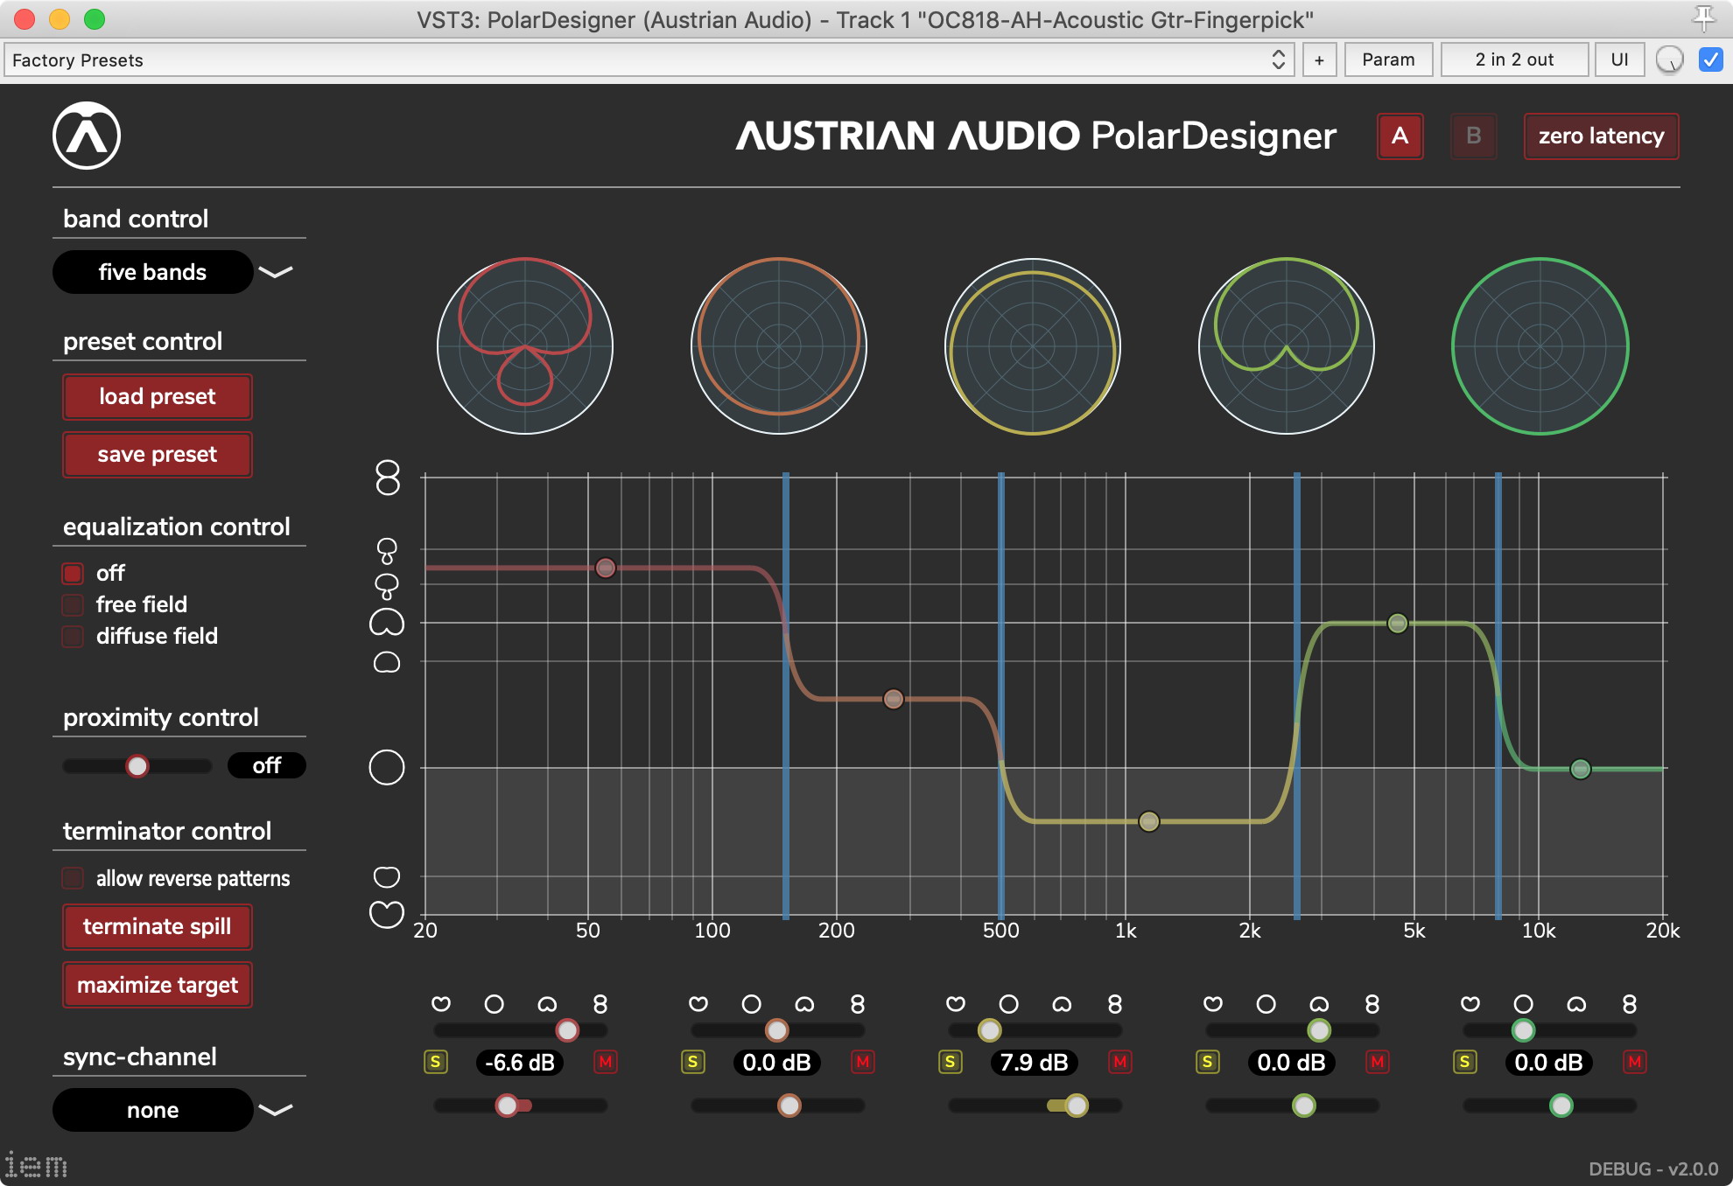The width and height of the screenshot is (1733, 1186).
Task: Mute the first band with M icon
Action: point(605,1062)
